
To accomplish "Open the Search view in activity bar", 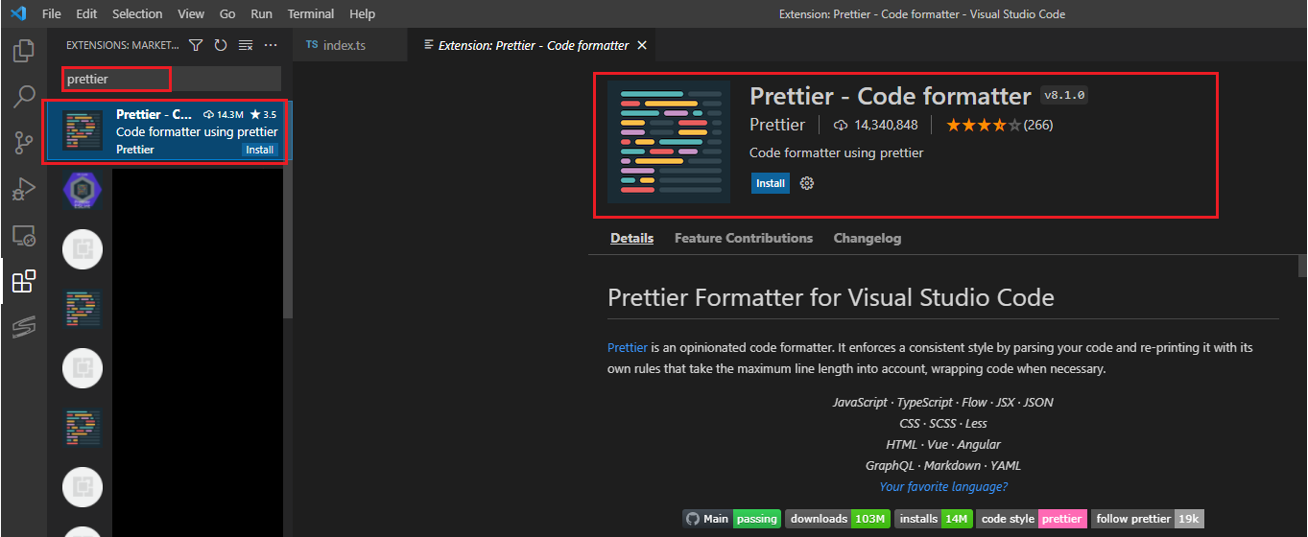I will [24, 97].
